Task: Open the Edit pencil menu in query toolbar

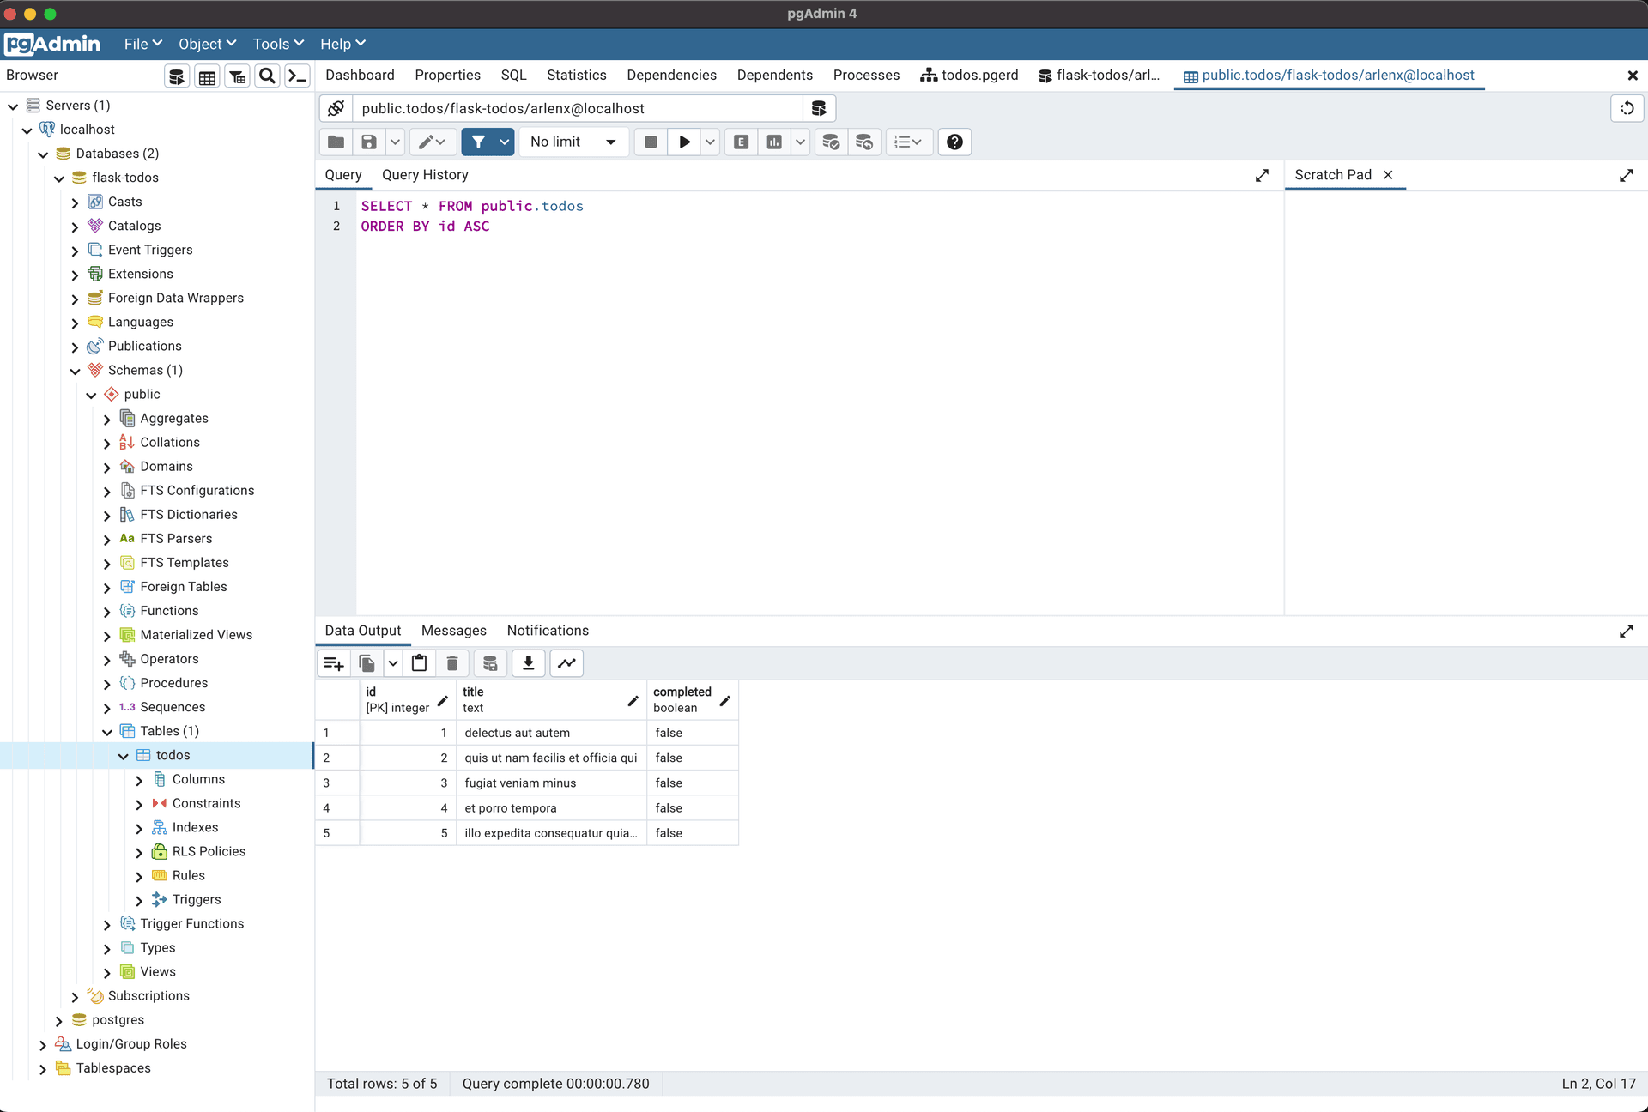Action: [x=432, y=142]
